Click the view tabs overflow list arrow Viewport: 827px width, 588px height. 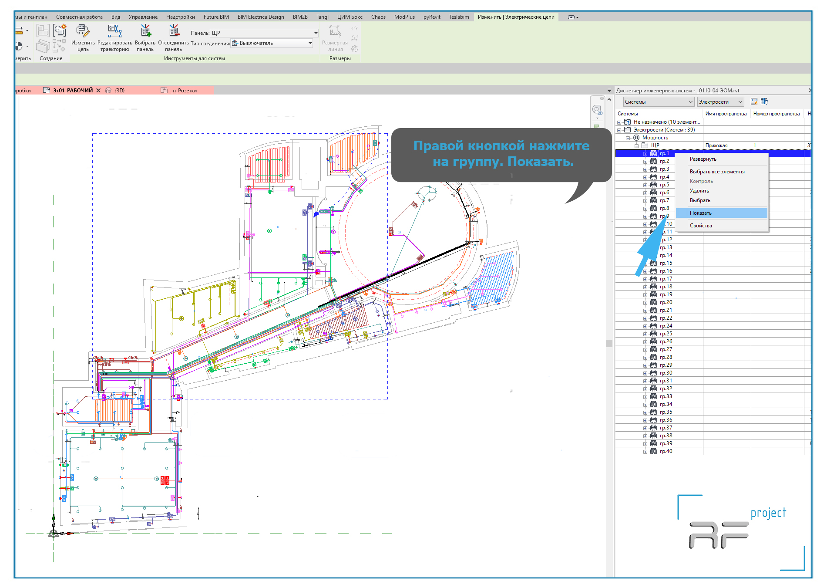coord(609,91)
